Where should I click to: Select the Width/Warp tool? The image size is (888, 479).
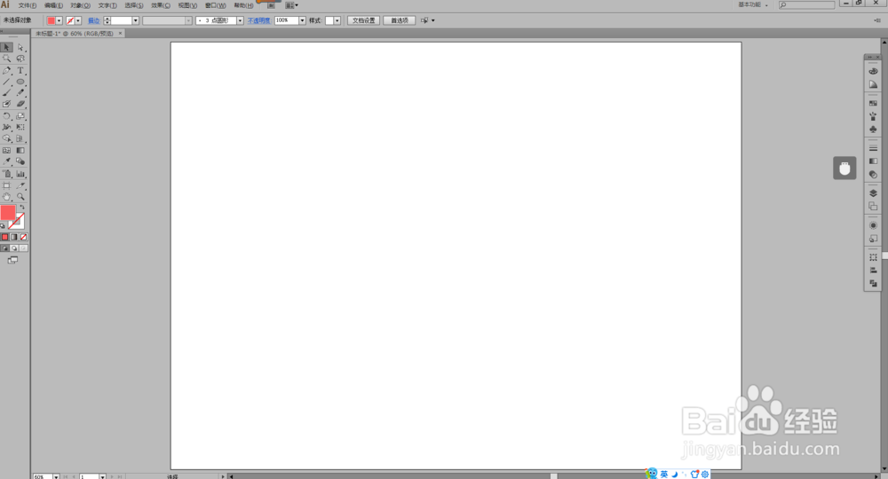(x=7, y=127)
